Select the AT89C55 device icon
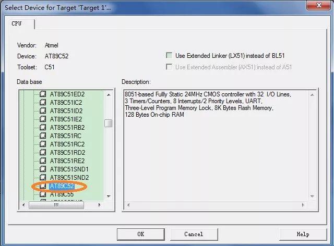Screen dimensions: 334x246 43,194
